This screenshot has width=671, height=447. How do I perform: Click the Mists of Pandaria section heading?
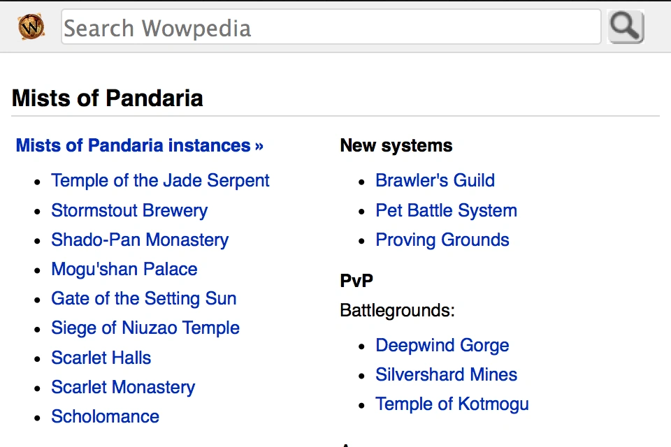tap(108, 98)
